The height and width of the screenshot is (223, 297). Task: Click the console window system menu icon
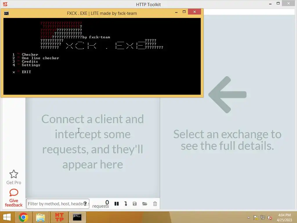(6, 13)
